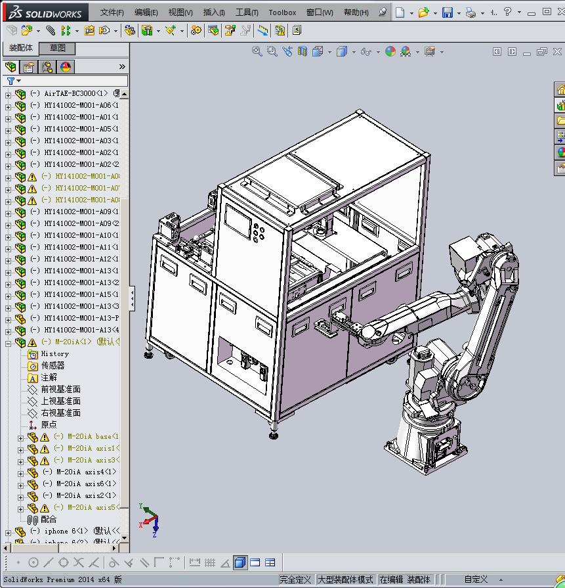Click the Zoom to Fit magnifier icon
The height and width of the screenshot is (588, 565).
pos(257,51)
